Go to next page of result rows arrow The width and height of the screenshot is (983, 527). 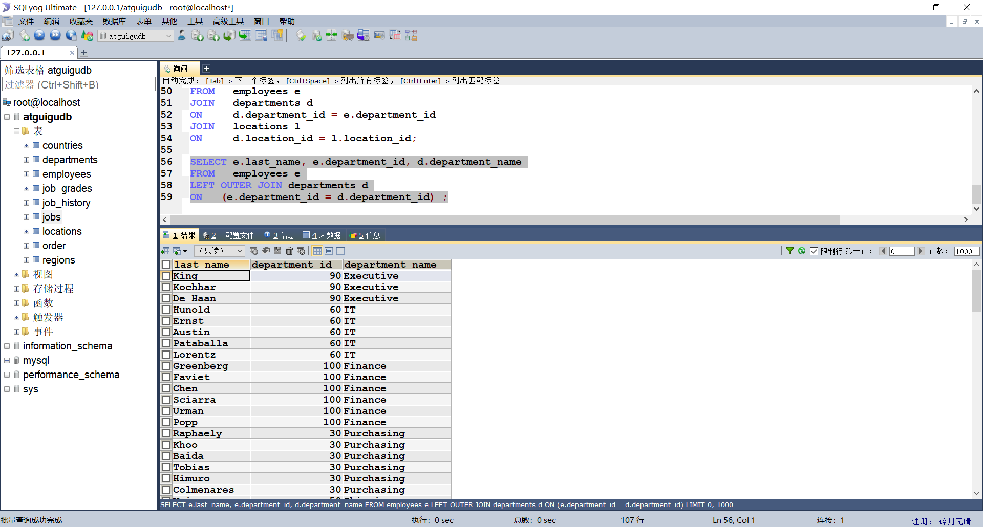921,251
